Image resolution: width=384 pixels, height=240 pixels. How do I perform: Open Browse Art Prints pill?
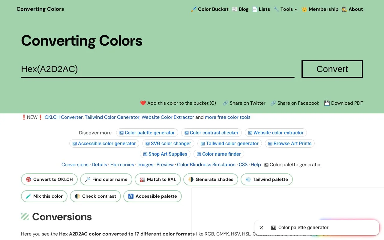[290, 143]
